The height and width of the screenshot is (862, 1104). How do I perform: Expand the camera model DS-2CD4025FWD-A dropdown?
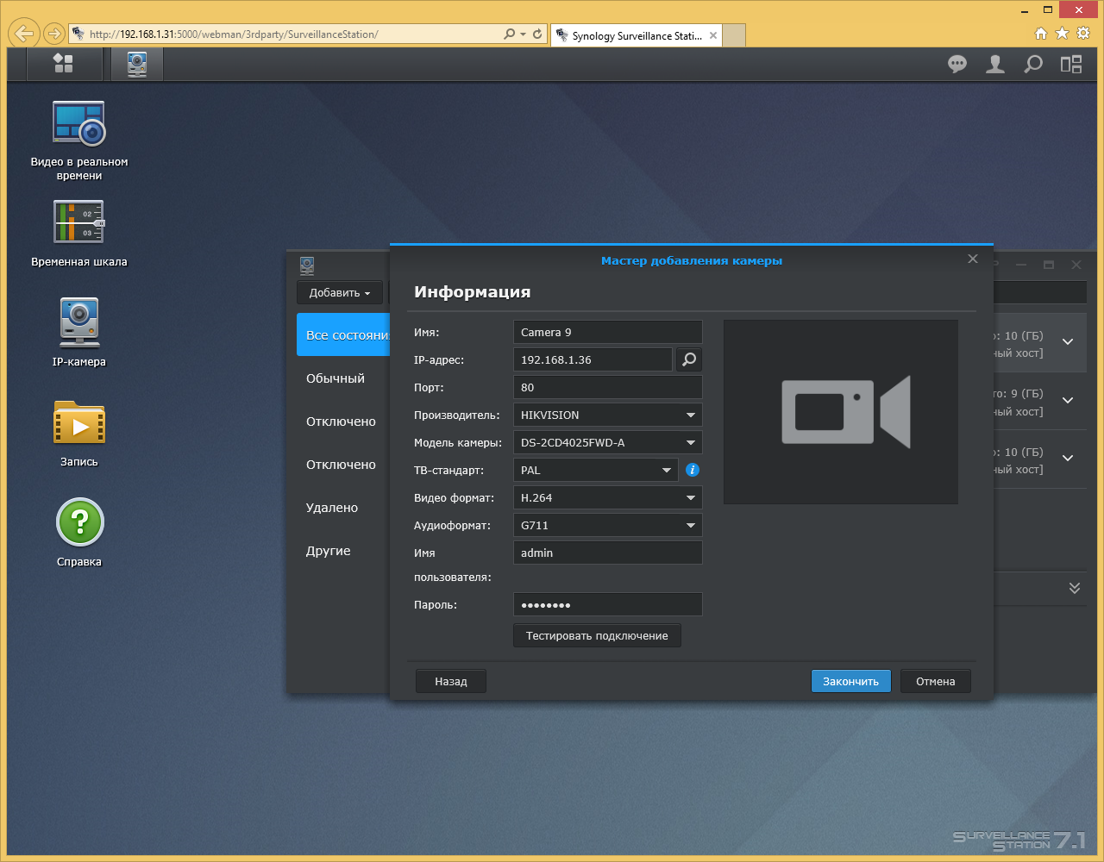[x=607, y=442]
